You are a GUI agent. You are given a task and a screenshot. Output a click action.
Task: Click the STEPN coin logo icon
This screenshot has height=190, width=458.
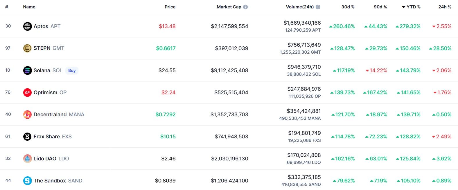pos(27,48)
